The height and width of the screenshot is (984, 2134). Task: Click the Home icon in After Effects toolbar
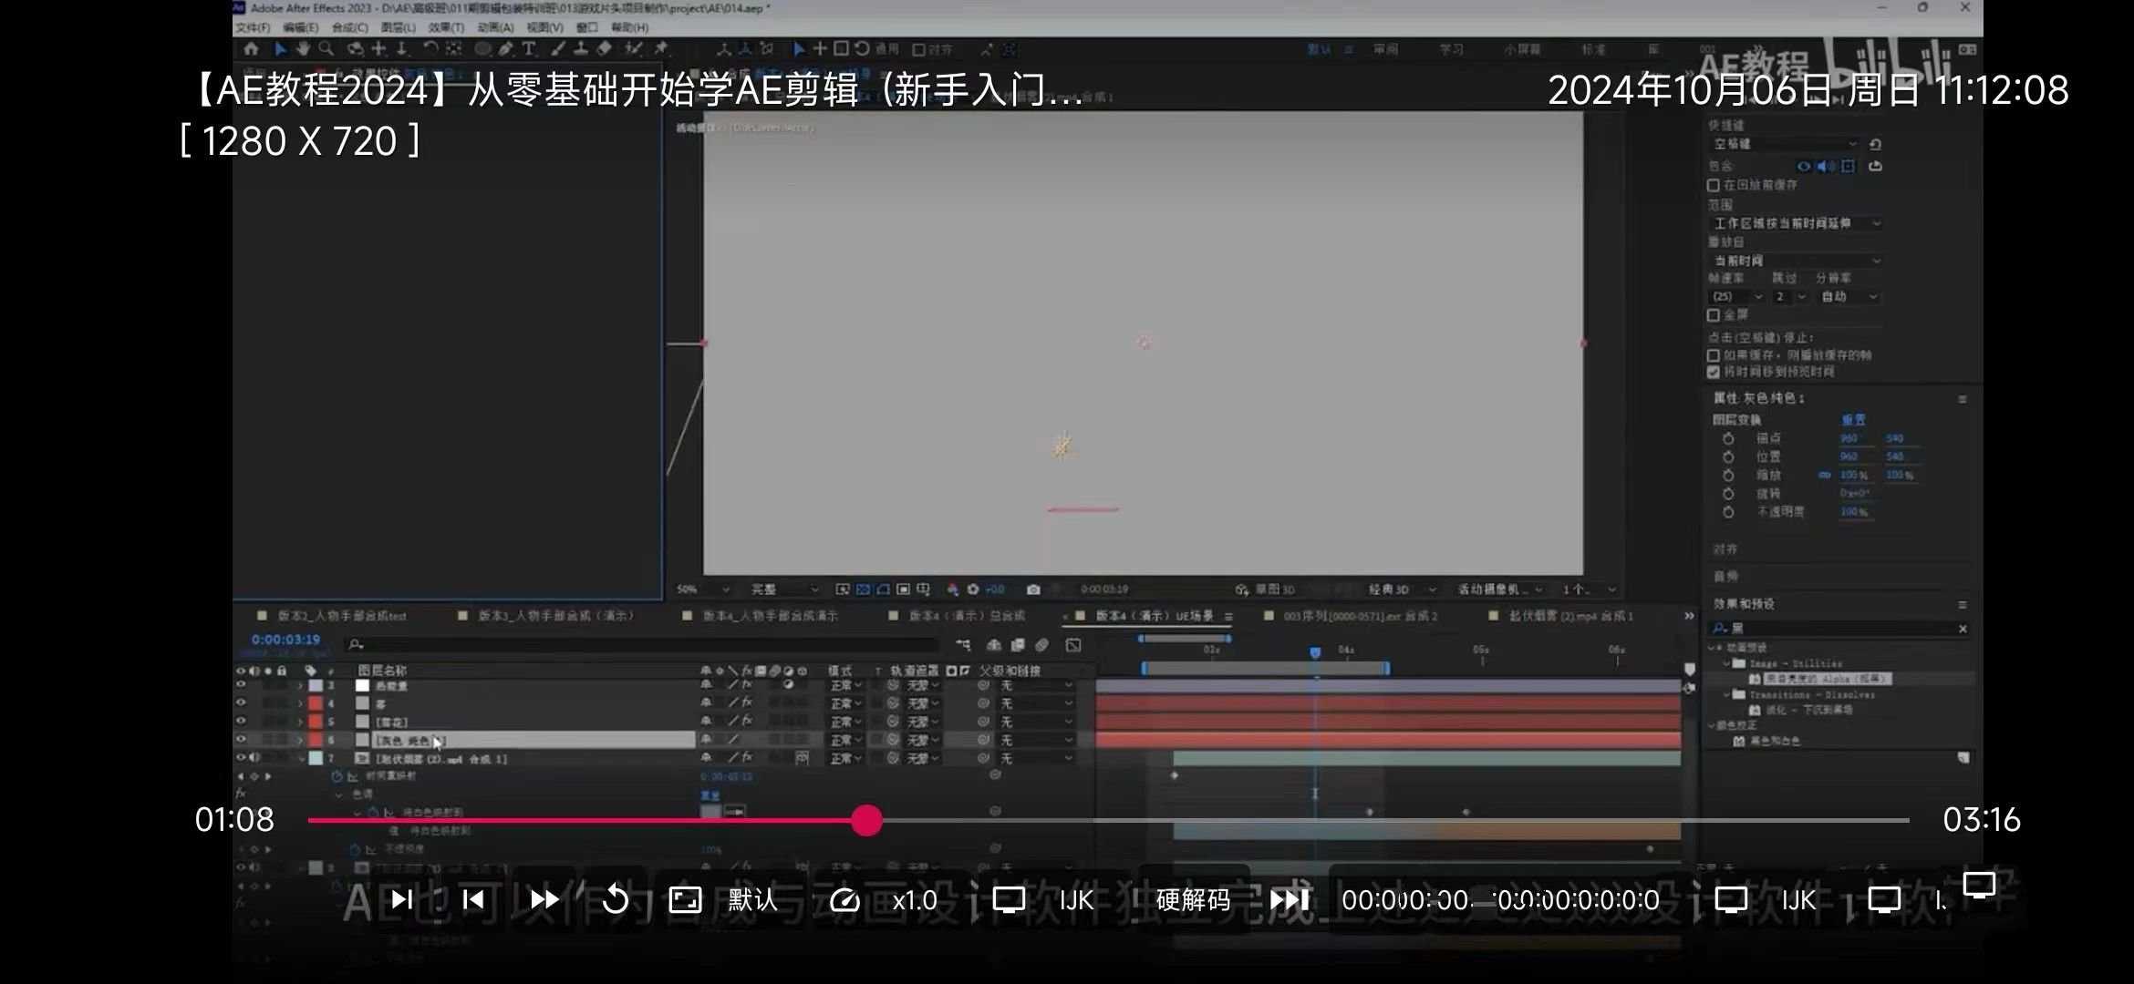pos(252,49)
